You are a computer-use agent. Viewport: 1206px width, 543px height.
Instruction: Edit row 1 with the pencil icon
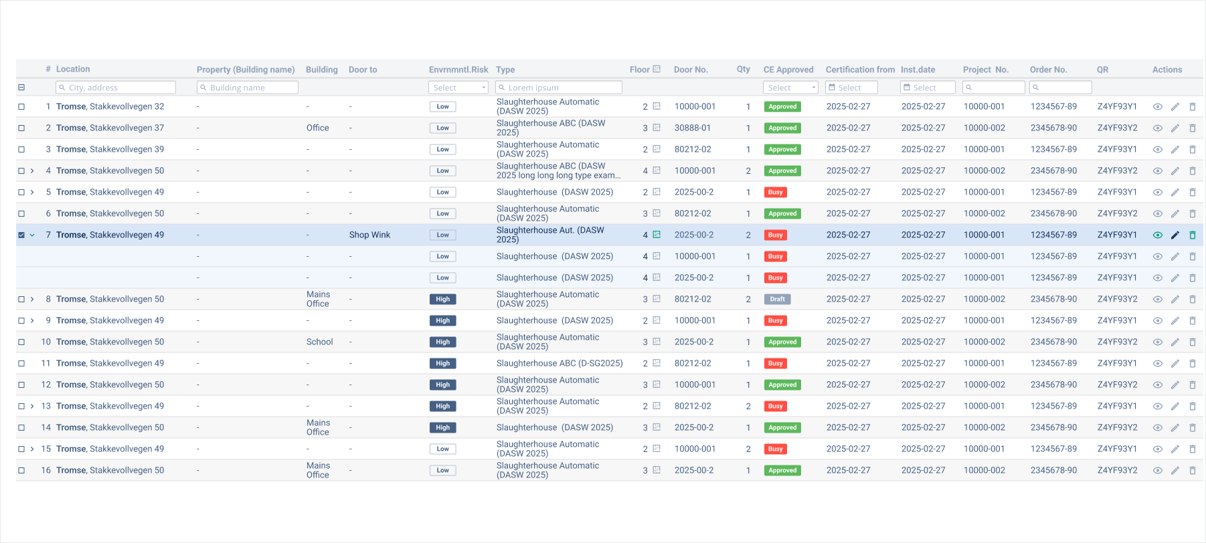[x=1175, y=106]
